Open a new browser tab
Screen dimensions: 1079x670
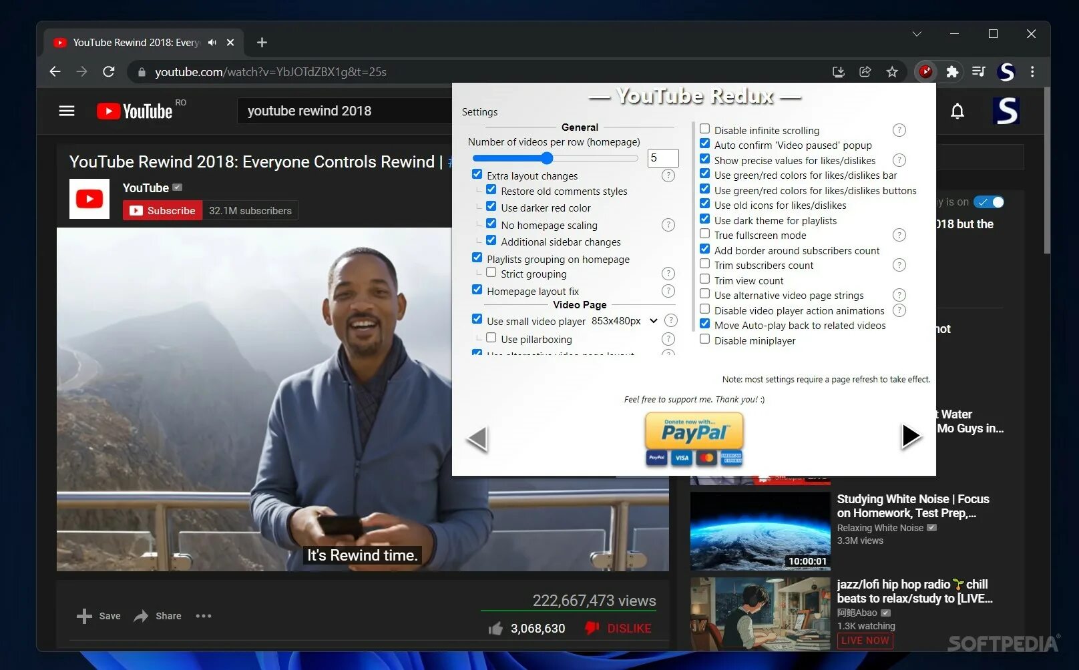tap(262, 43)
